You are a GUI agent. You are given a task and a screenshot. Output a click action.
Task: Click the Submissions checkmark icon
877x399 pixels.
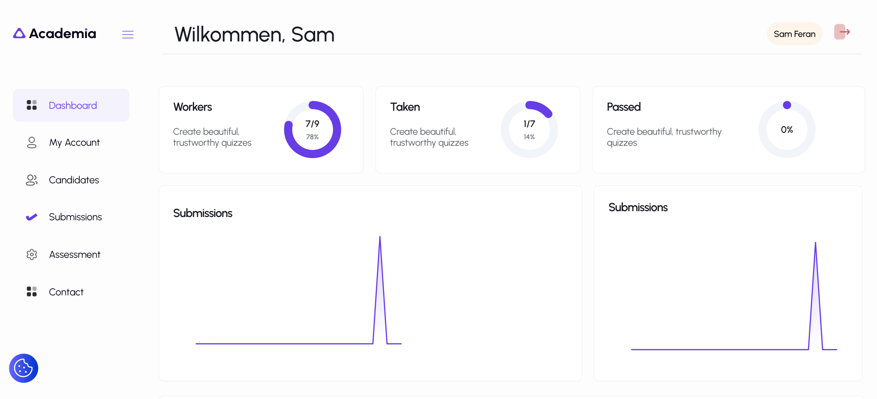32,217
